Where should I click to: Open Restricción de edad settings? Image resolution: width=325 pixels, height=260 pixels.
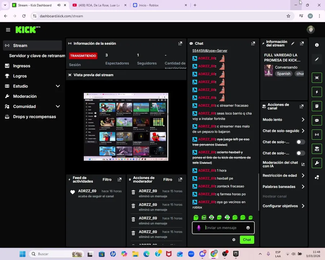pos(283,175)
